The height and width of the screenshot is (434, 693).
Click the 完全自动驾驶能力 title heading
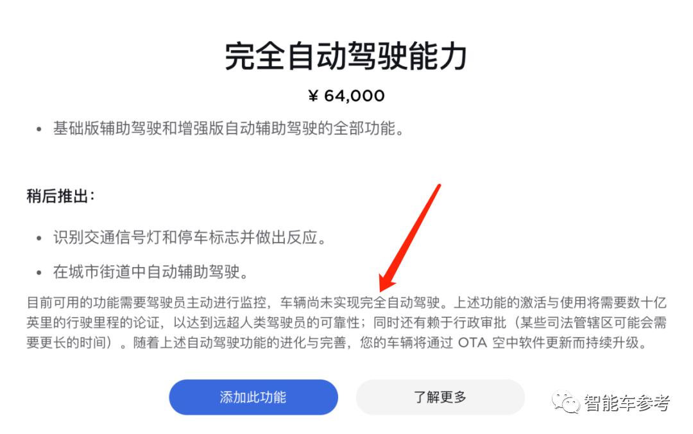[x=346, y=56]
